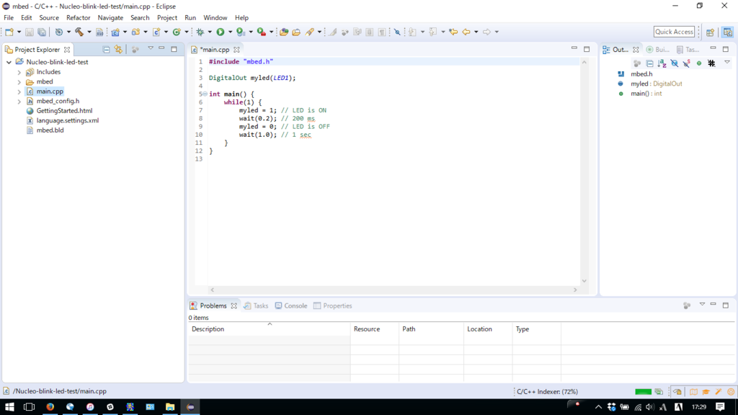
Task: Click the New Source Folder icon
Action: pyautogui.click(x=135, y=32)
